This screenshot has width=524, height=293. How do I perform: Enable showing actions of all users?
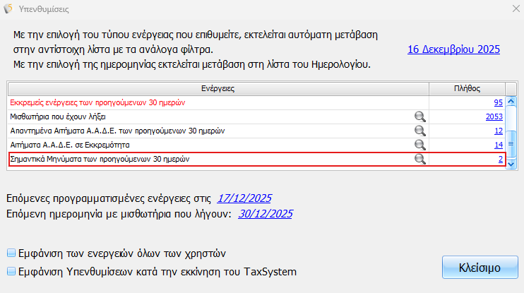tap(11, 253)
